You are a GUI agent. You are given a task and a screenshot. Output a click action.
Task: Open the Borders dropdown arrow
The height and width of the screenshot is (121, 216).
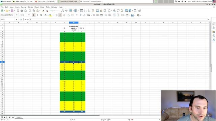point(125,15)
